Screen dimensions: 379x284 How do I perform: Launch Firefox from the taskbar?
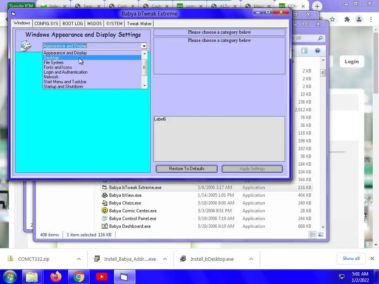[x=56, y=277]
